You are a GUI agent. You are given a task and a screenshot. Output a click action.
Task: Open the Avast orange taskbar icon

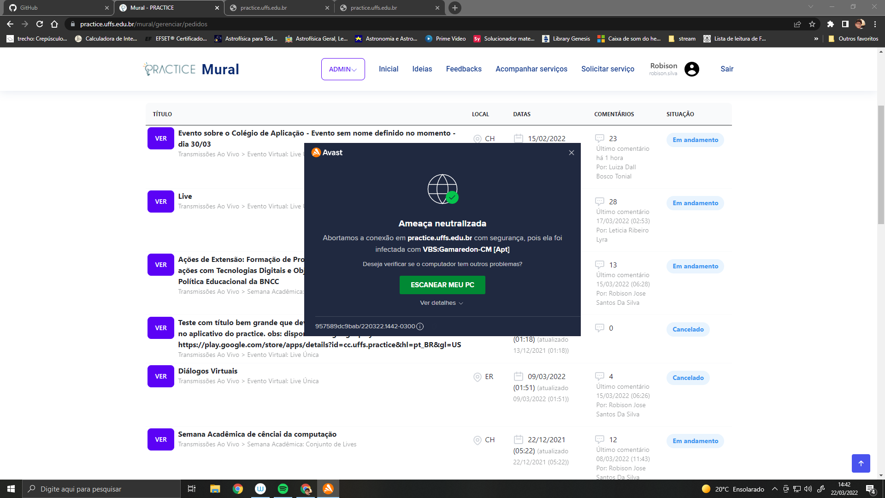click(x=328, y=489)
